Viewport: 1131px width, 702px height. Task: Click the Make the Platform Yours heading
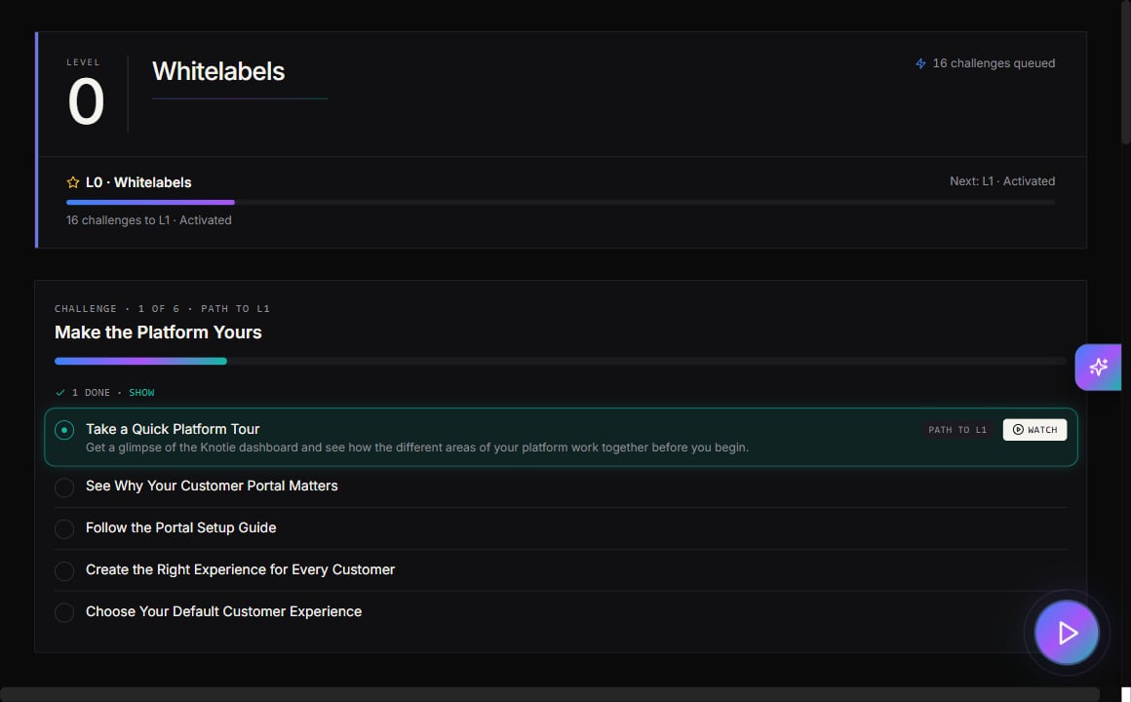(158, 331)
